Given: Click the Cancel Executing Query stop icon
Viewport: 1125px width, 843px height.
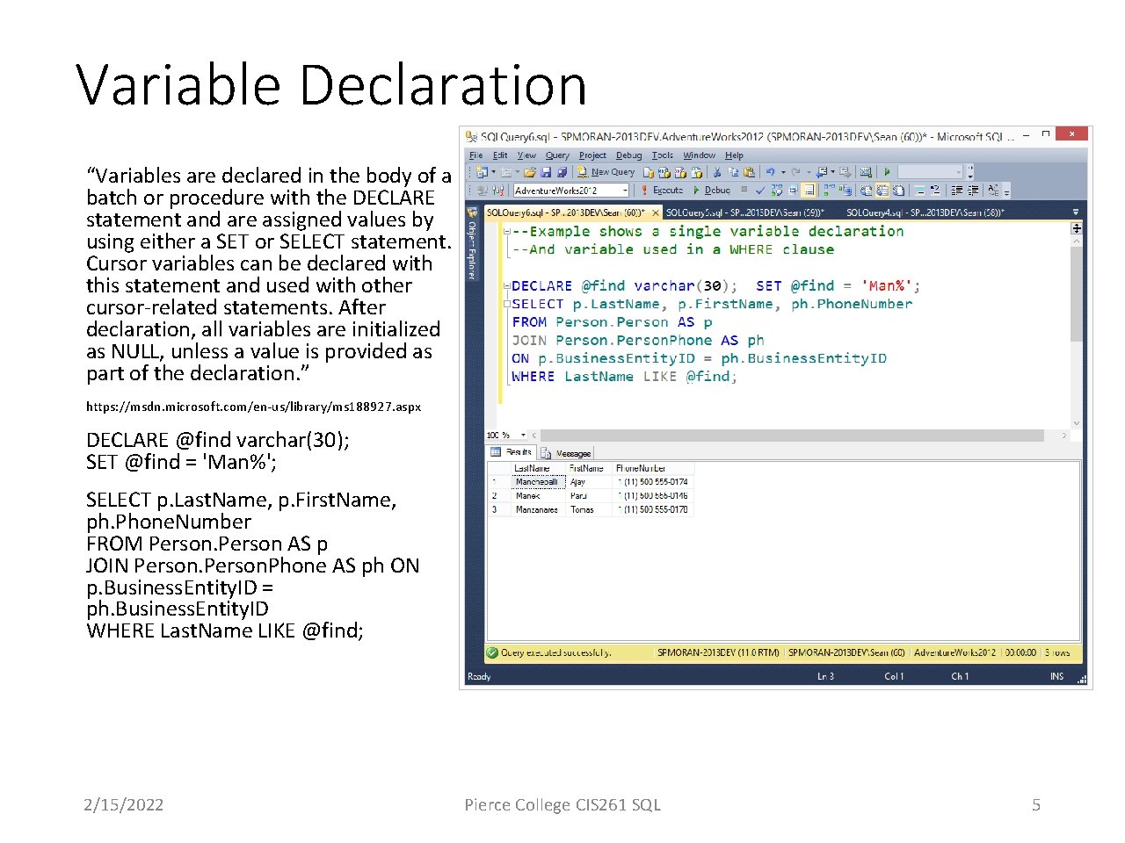Looking at the screenshot, I should point(744,189).
